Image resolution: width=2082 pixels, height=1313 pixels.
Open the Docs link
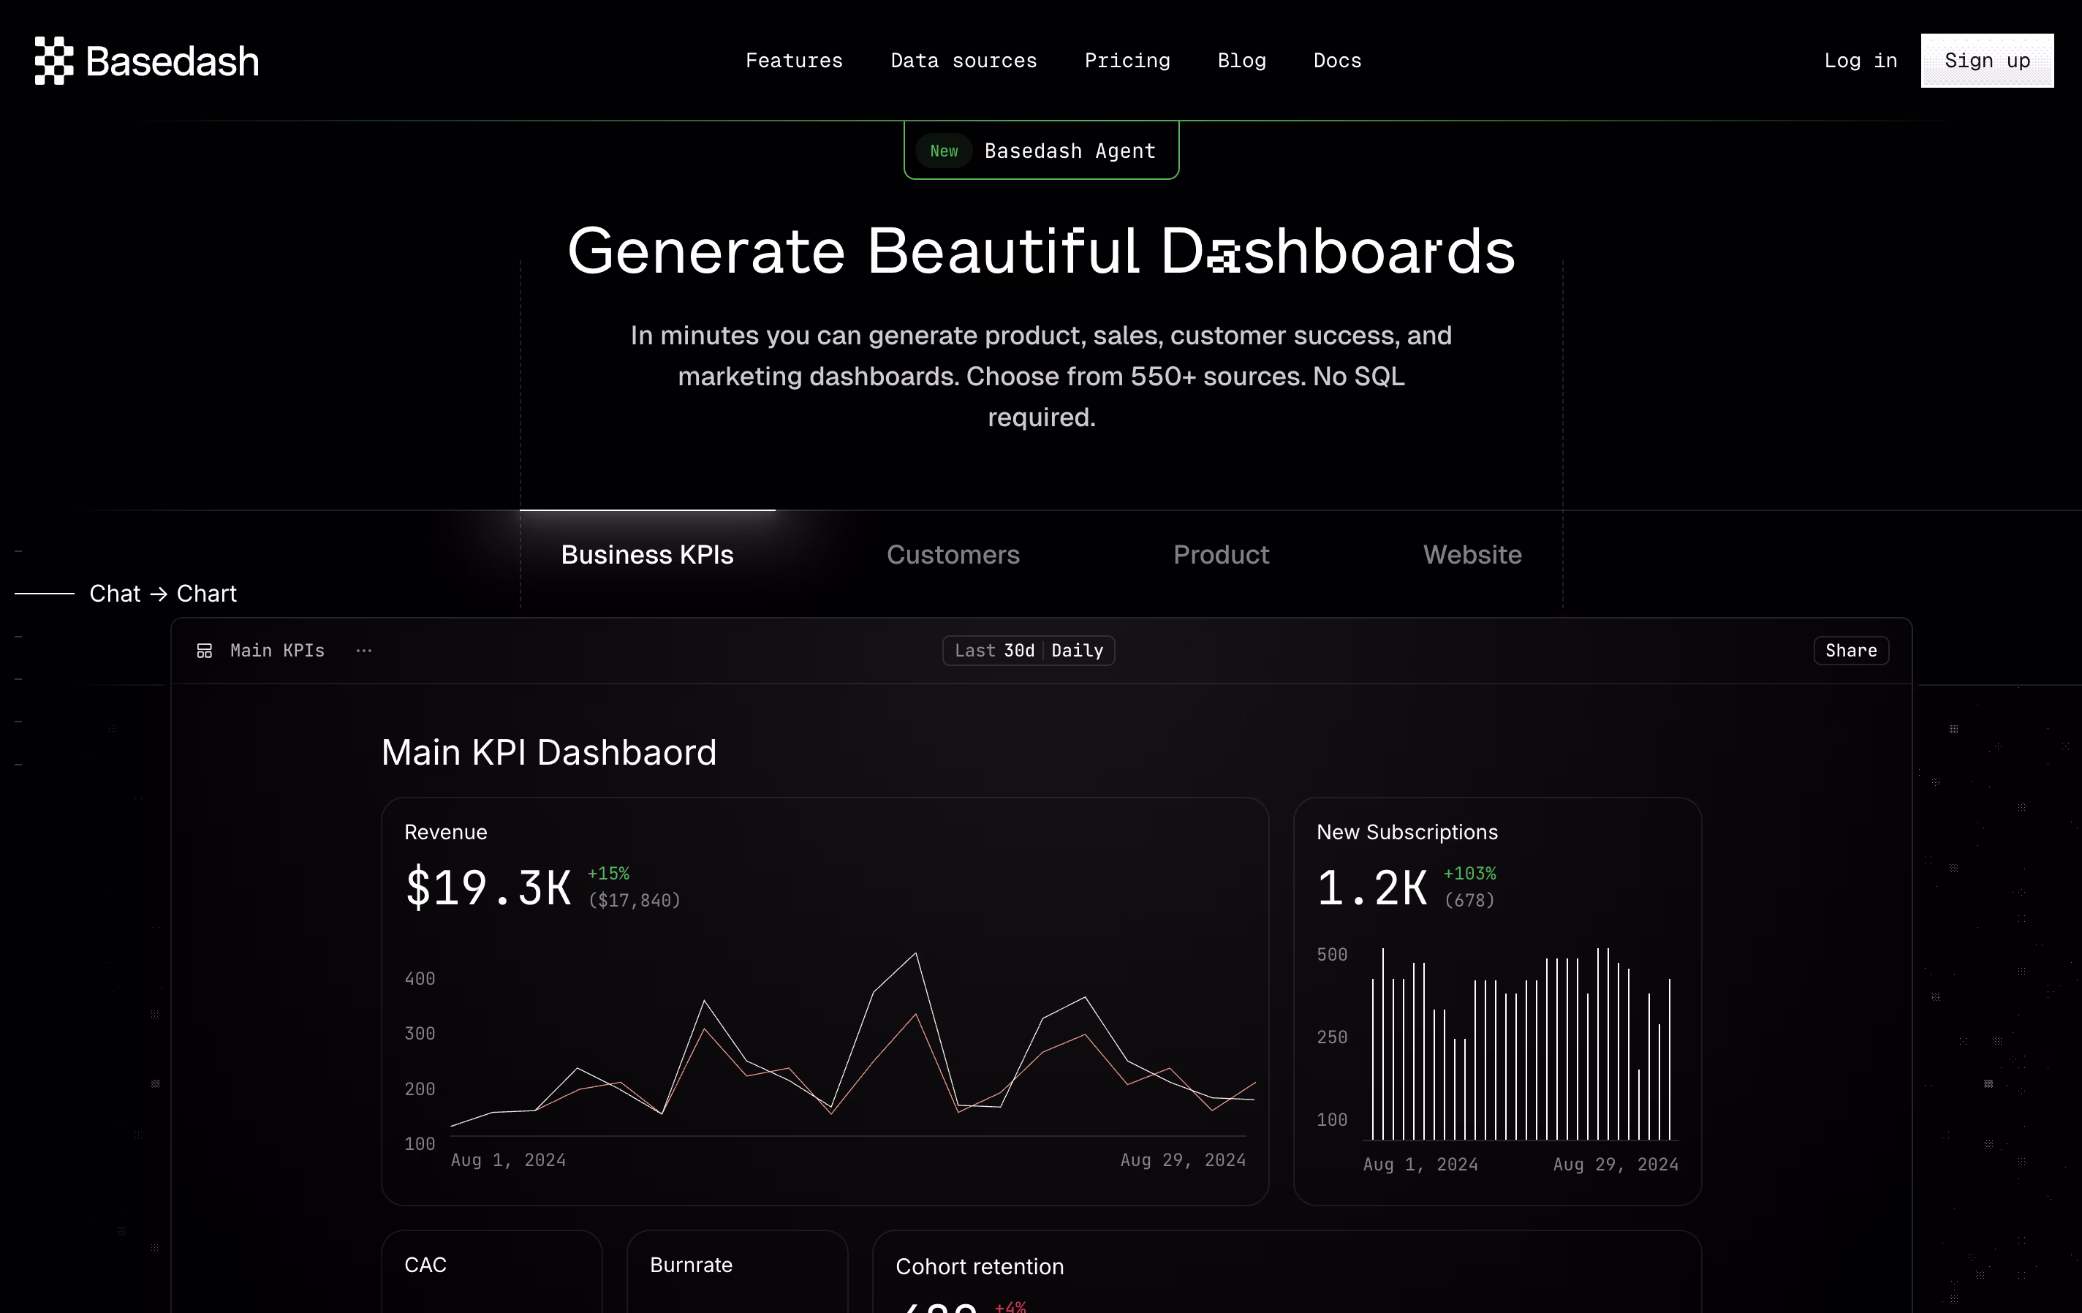pos(1336,61)
